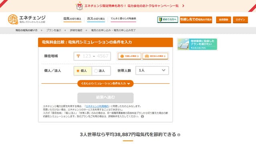Click the 結果へ進む button
The width and height of the screenshot is (256, 144).
point(106,98)
